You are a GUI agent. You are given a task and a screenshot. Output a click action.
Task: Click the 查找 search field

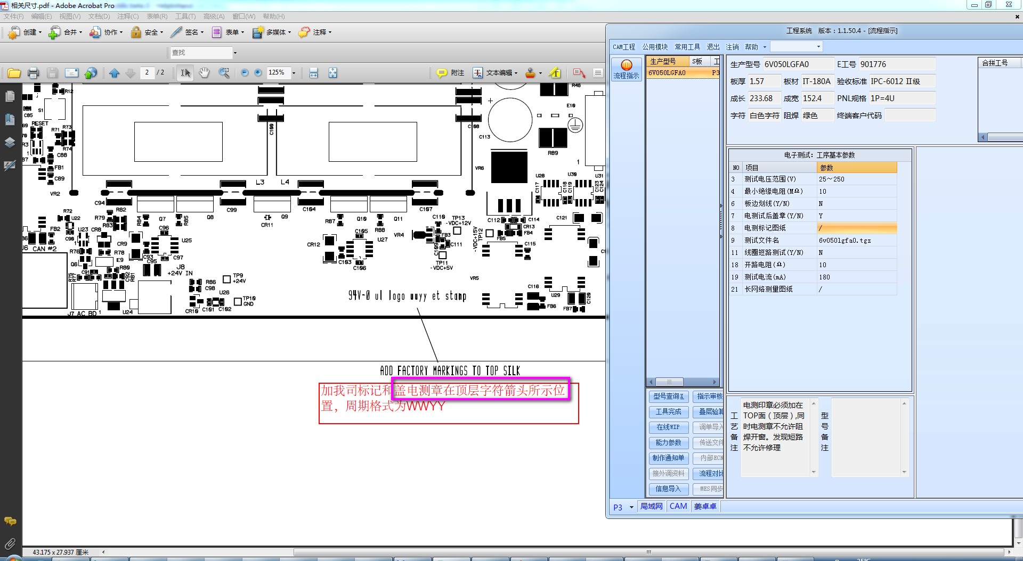click(x=201, y=53)
